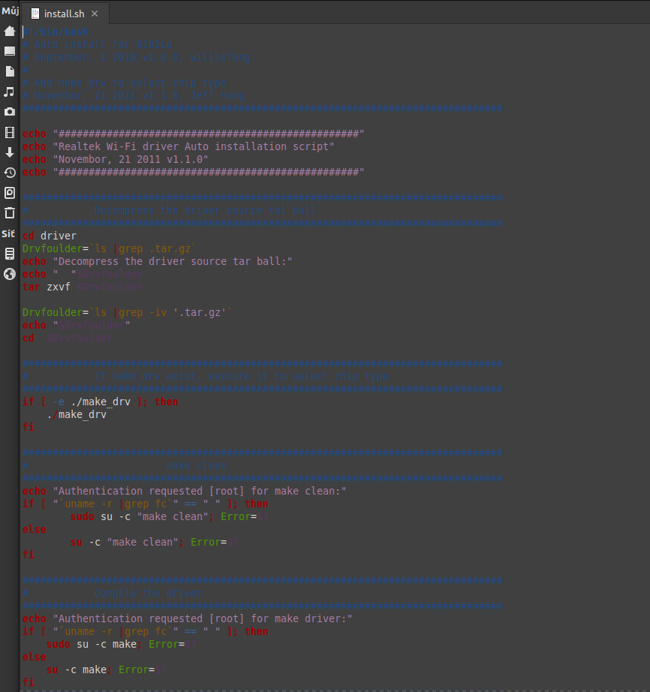
Task: Go to Documents via sidebar icon
Action: click(10, 71)
